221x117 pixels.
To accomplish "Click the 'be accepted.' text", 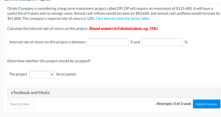I will (x=66, y=74).
